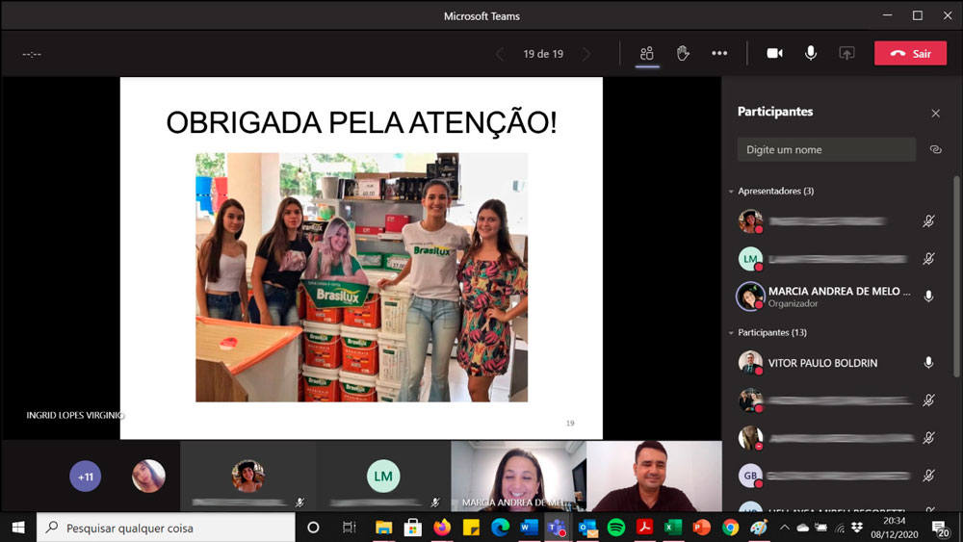Click muted mic of LM presenter row
This screenshot has width=963, height=542.
tap(928, 258)
